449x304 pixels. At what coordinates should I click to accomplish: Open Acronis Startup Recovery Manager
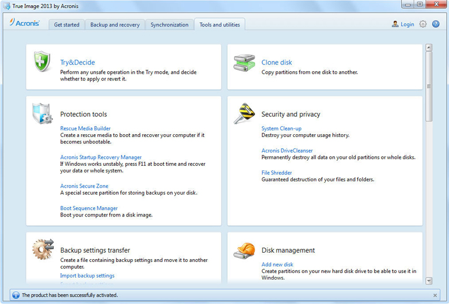[101, 157]
